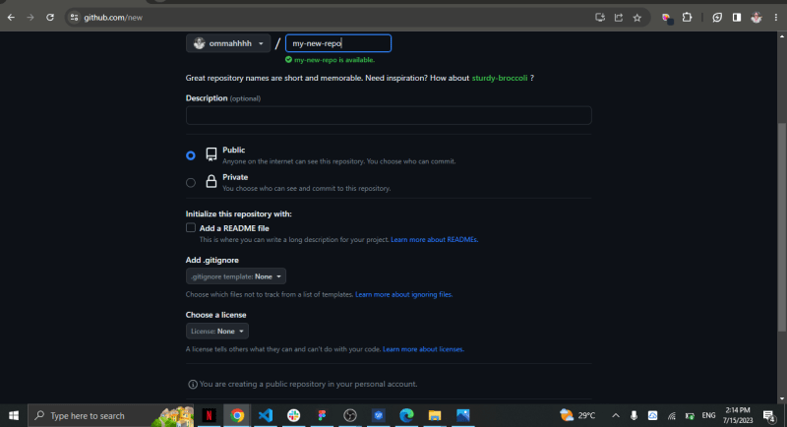
Task: Launch Netflix from the taskbar
Action: click(209, 415)
